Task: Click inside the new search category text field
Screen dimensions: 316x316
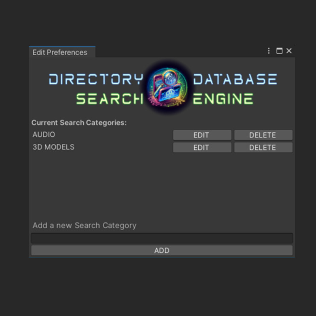Action: (162, 238)
